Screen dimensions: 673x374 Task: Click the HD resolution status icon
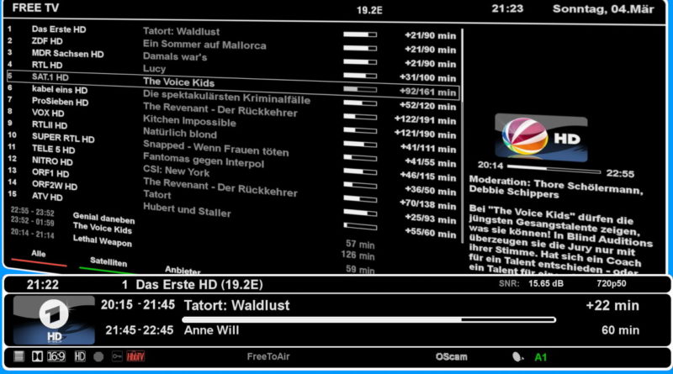[80, 356]
